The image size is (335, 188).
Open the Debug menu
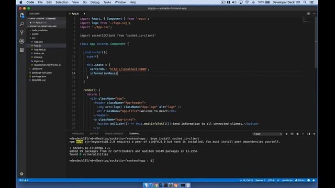coord(95,2)
